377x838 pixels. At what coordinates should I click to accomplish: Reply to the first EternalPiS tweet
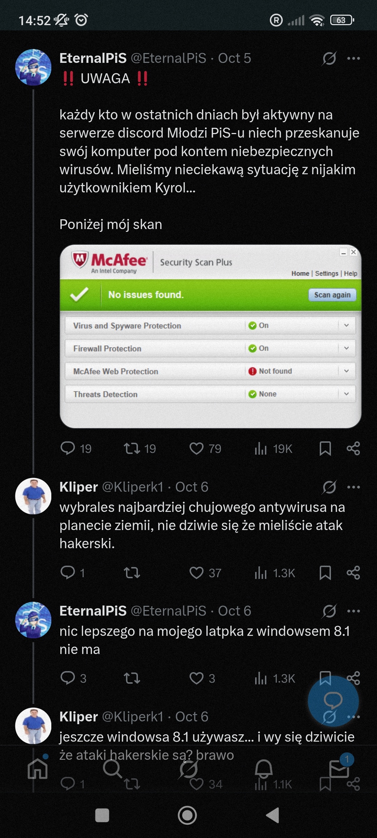pos(68,448)
